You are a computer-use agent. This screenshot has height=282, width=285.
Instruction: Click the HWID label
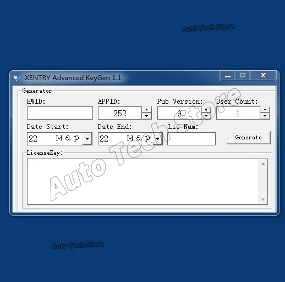pos(36,101)
